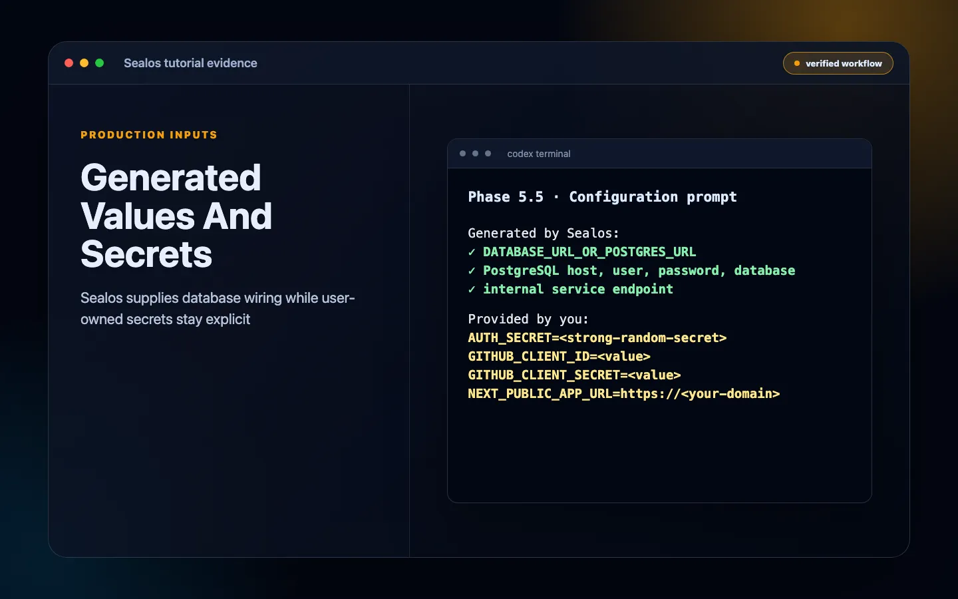Select the Sealos tutorial evidence title
The image size is (958, 599).
point(190,63)
